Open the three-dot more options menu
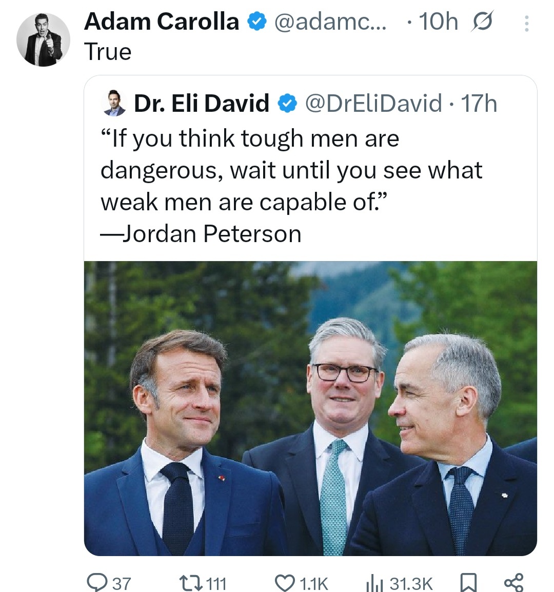Screen dimensions: 554x592 pyautogui.click(x=526, y=23)
